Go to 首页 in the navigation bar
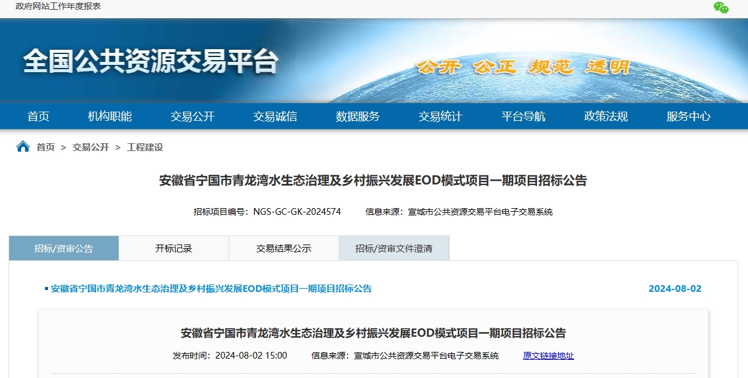The width and height of the screenshot is (748, 378). [x=38, y=116]
